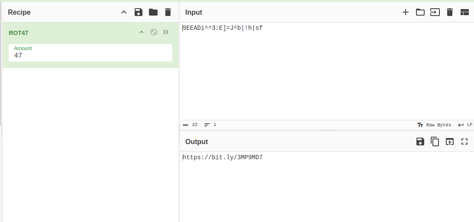474x222 pixels.
Task: Collapse the ROT47 operation arguments
Action: [x=141, y=32]
